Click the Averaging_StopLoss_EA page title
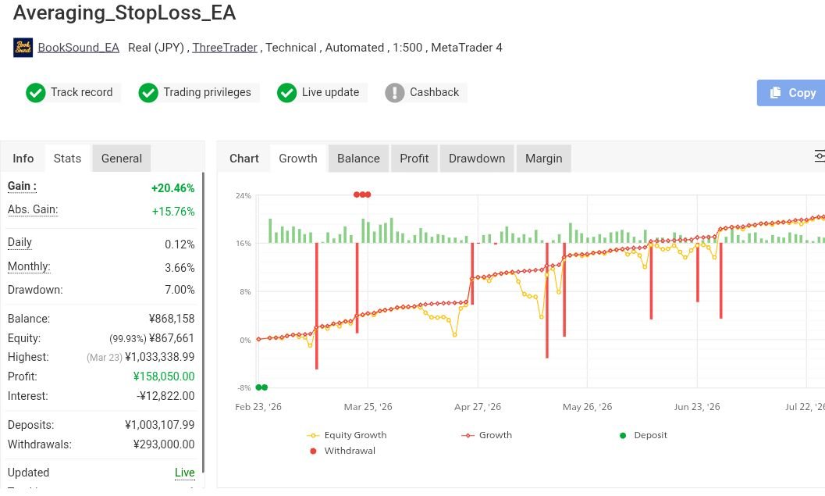The width and height of the screenshot is (825, 496). [124, 12]
